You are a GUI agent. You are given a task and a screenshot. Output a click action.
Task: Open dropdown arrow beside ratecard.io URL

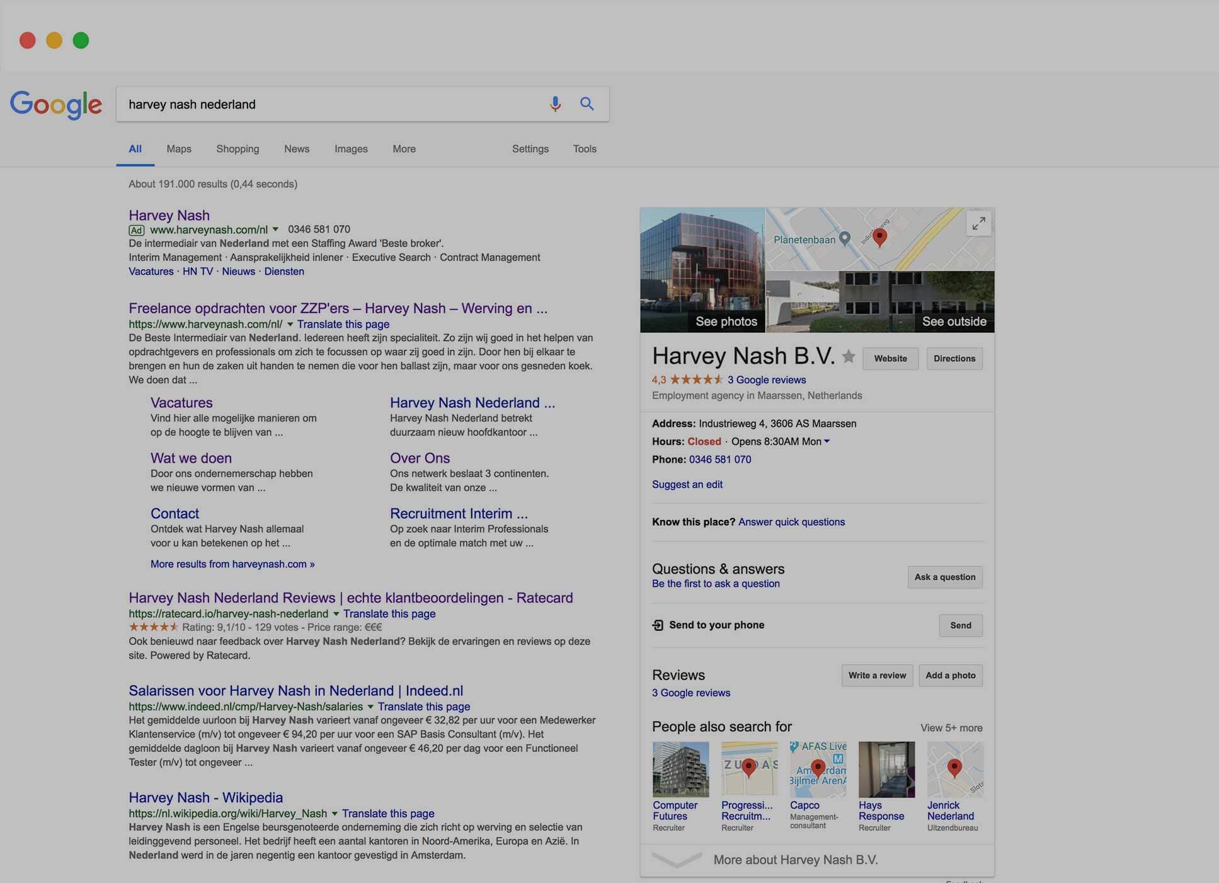(336, 614)
